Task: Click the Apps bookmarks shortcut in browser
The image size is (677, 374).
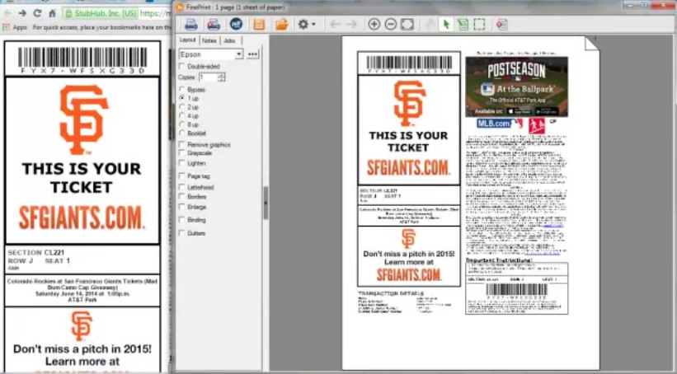Action: [15, 27]
